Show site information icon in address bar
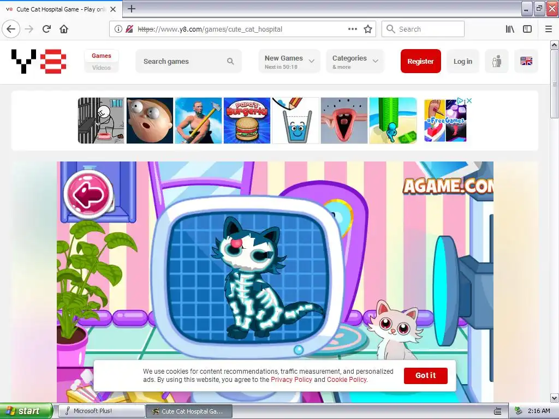The width and height of the screenshot is (559, 419). tap(118, 29)
